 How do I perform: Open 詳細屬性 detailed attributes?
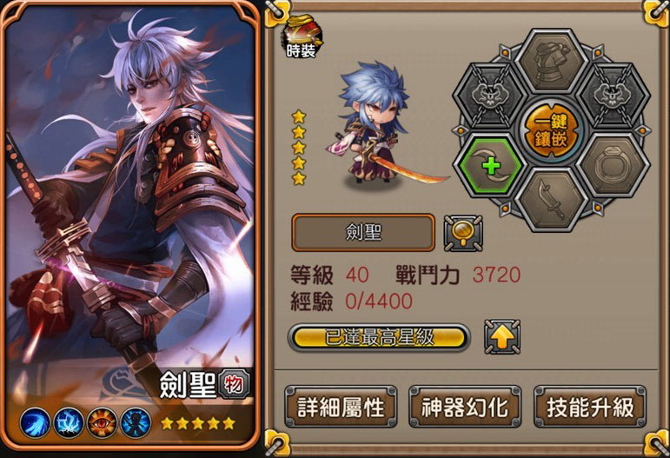tap(341, 407)
